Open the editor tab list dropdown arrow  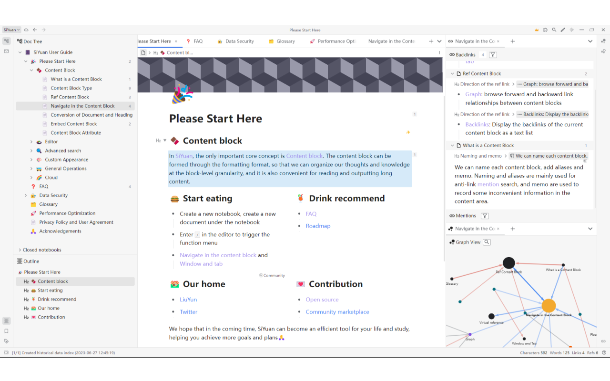click(439, 41)
